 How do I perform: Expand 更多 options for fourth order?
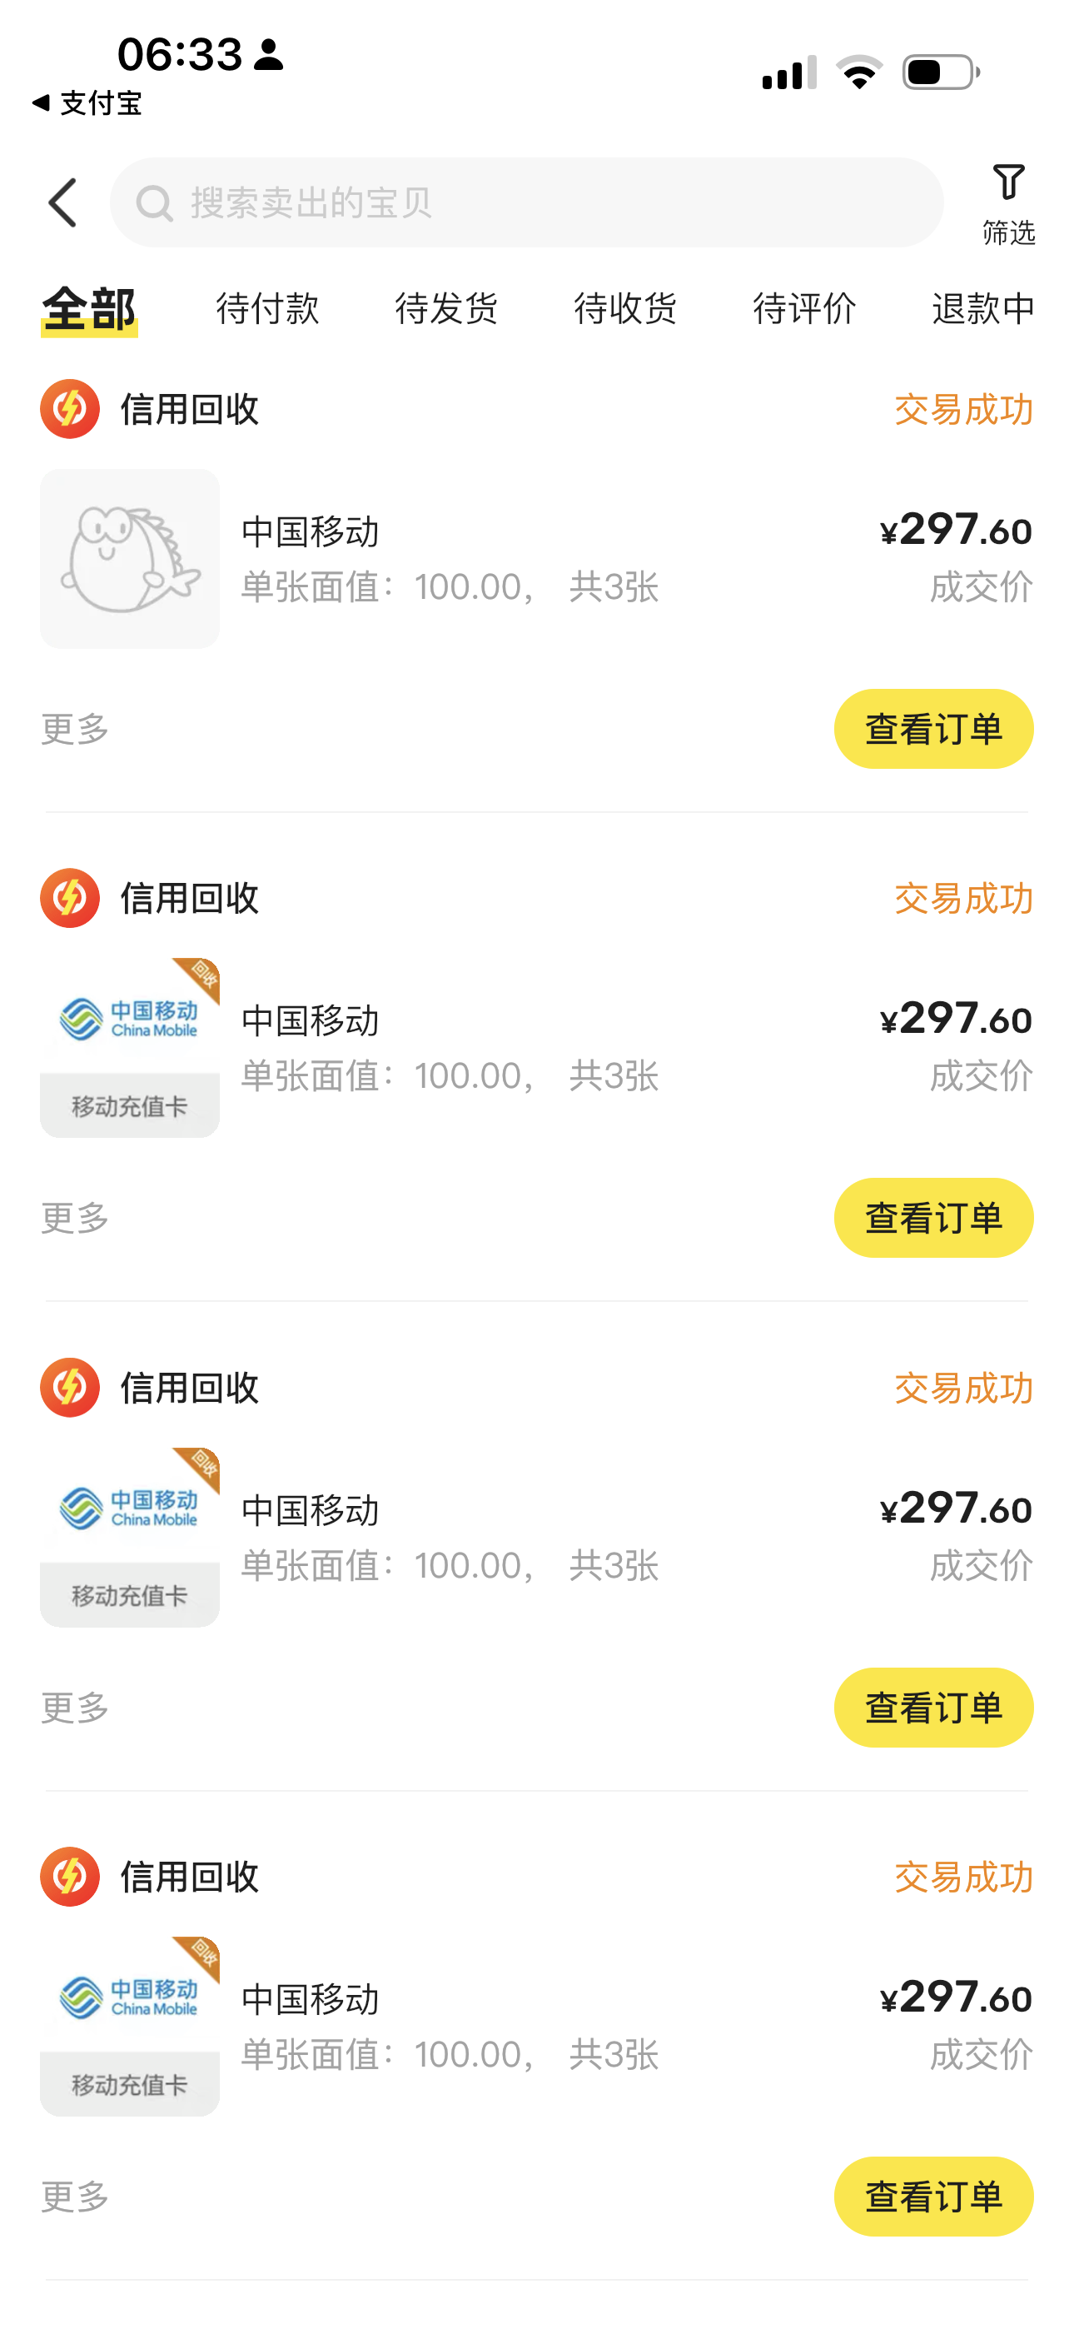[x=75, y=2196]
